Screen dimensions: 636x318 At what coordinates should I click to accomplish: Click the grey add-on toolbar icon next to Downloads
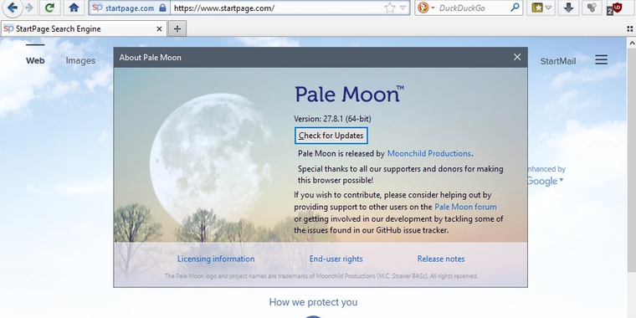pyautogui.click(x=592, y=8)
